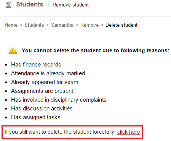This screenshot has width=171, height=141.
Task: Open Samantha in the breadcrumb trail
Action: click(x=62, y=25)
